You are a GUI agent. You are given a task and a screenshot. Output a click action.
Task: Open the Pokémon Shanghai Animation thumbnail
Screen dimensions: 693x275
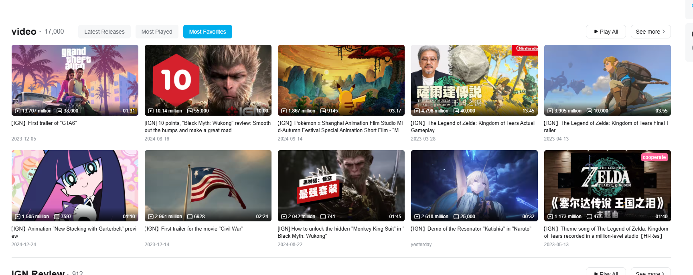[341, 80]
